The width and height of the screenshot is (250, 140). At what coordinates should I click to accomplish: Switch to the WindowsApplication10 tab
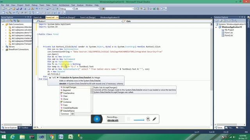(x=110, y=17)
